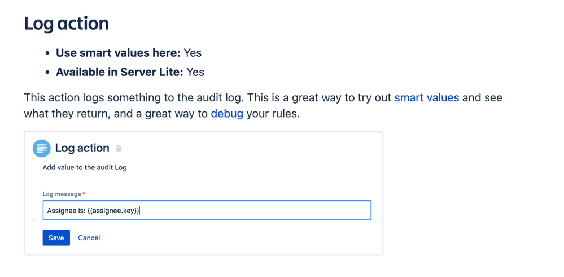Click the red required asterisk by Log message
The height and width of the screenshot is (277, 564).
(84, 194)
